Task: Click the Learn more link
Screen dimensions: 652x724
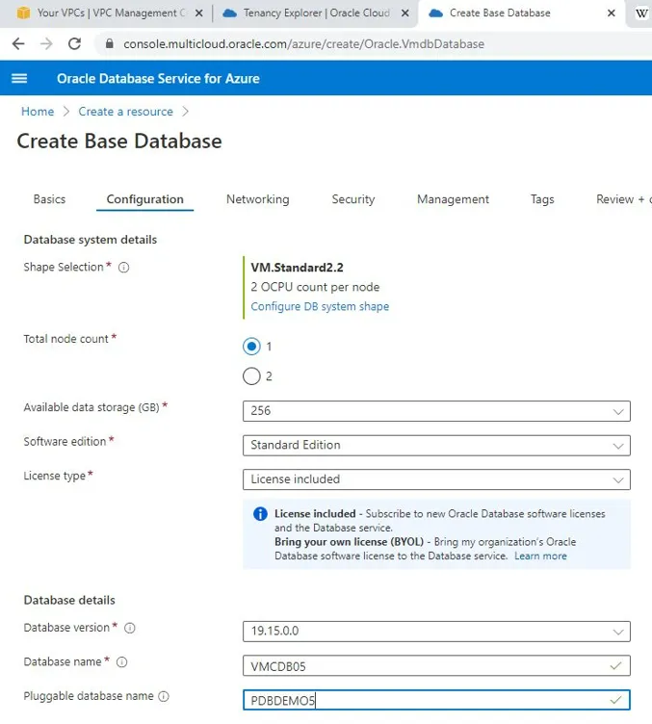Action: (540, 556)
